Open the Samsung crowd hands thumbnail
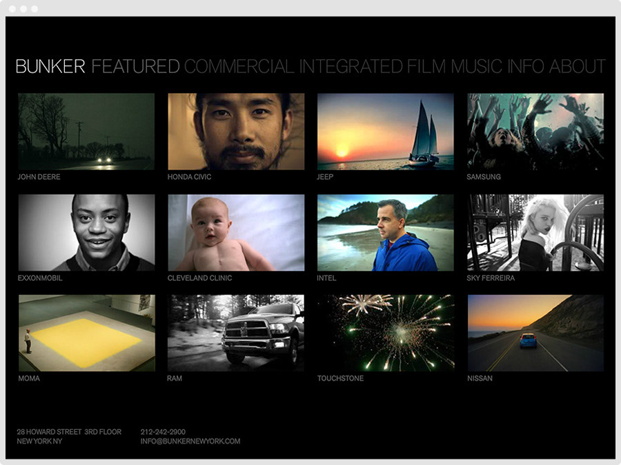The image size is (621, 465). coord(535,132)
